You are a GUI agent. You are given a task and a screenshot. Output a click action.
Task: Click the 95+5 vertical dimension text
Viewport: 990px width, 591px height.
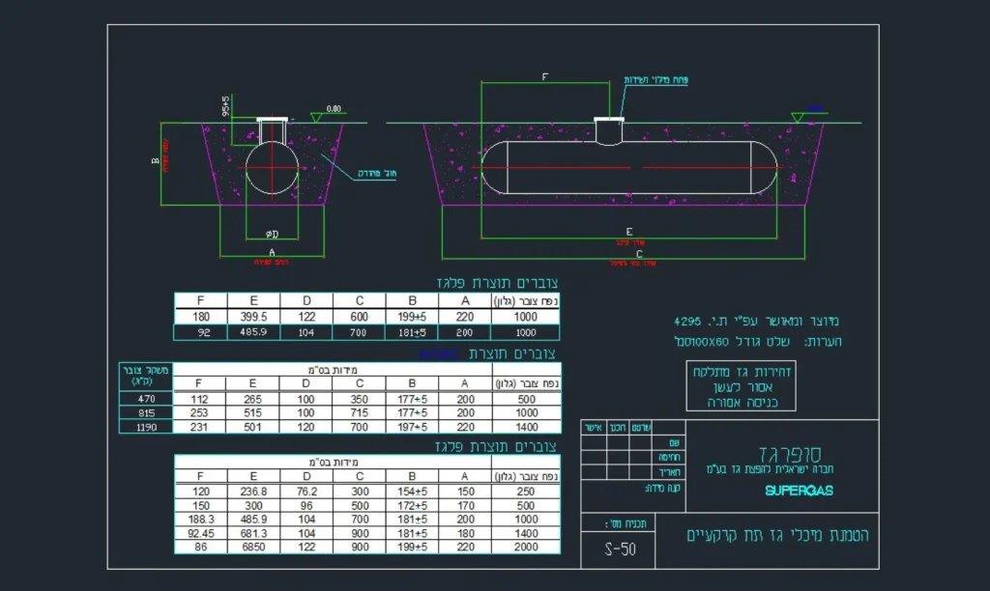click(x=225, y=105)
